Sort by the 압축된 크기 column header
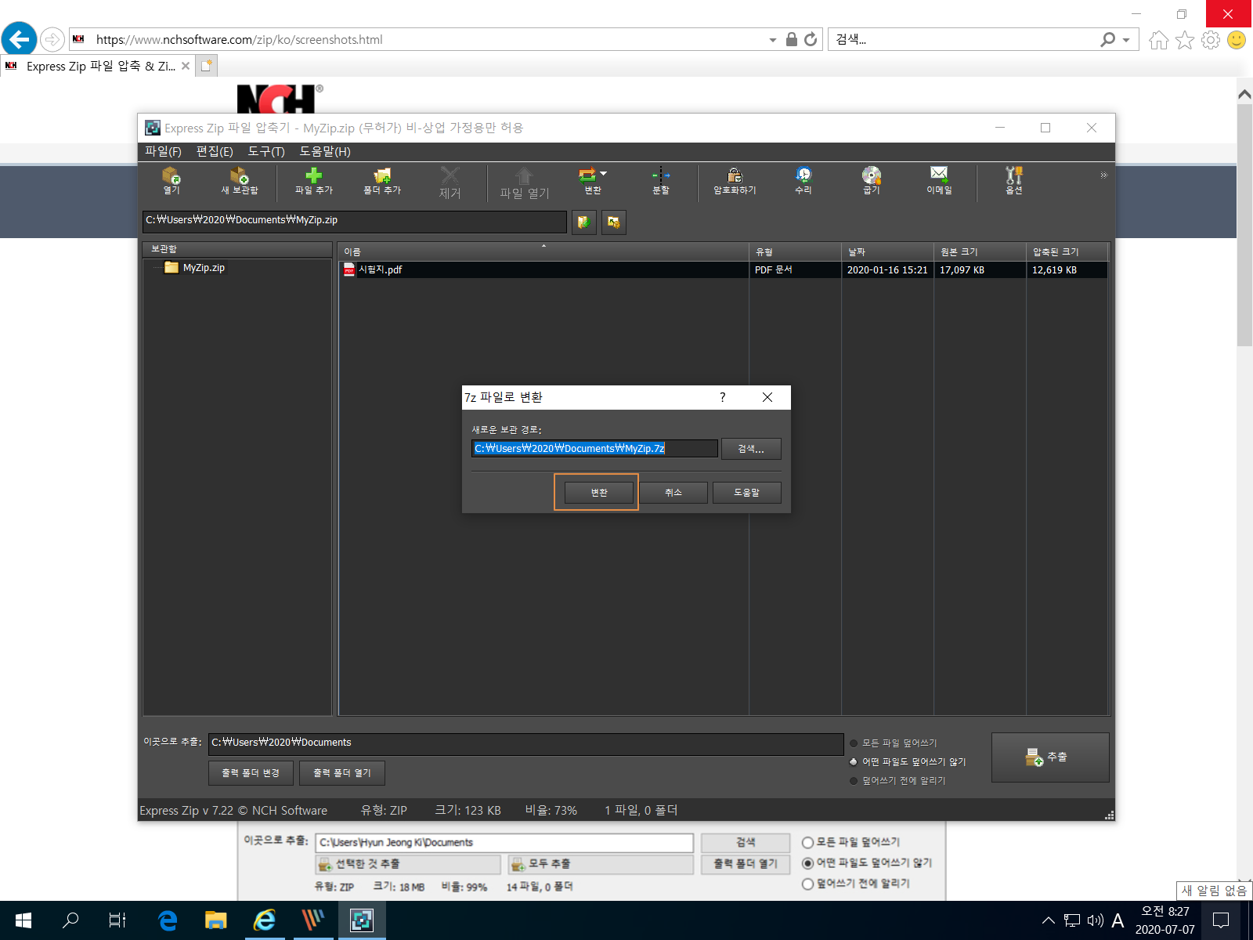 coord(1067,251)
